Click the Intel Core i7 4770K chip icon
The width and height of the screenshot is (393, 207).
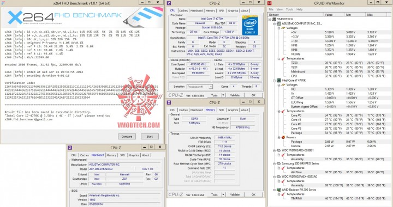point(279,81)
